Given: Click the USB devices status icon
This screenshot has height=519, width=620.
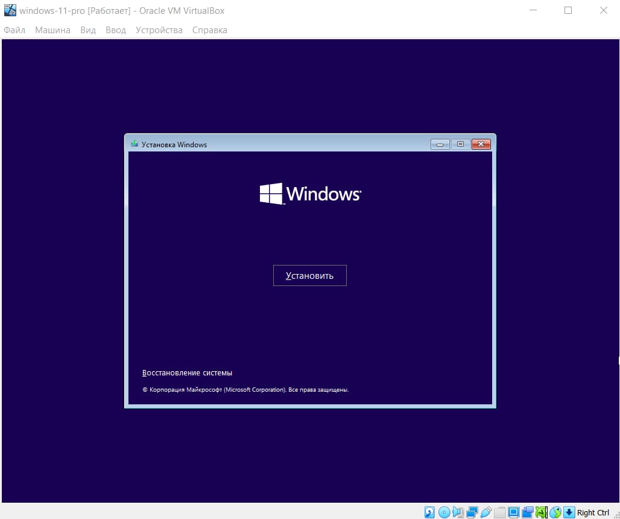Looking at the screenshot, I should tap(486, 512).
